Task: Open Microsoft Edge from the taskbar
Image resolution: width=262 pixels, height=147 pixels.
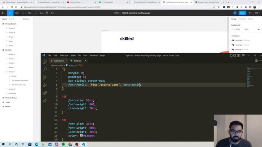Action: 36,144
